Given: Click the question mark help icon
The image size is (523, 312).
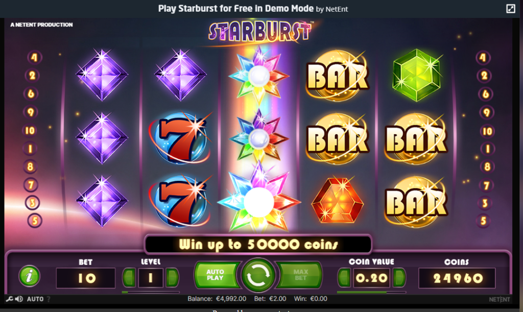Looking at the screenshot, I should [49, 299].
